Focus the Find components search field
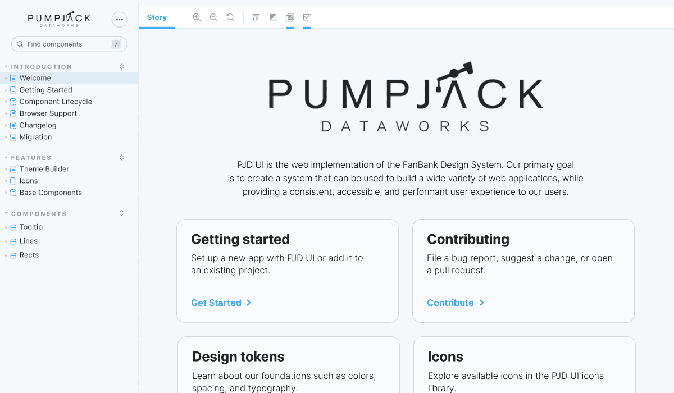The width and height of the screenshot is (674, 393). [67, 44]
